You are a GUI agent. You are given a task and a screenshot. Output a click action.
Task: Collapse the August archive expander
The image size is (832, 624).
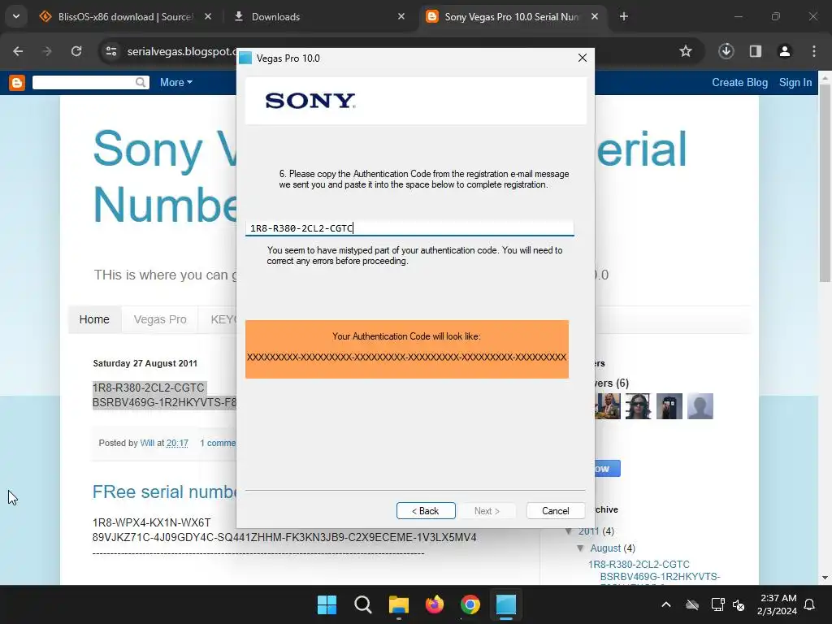pos(580,548)
